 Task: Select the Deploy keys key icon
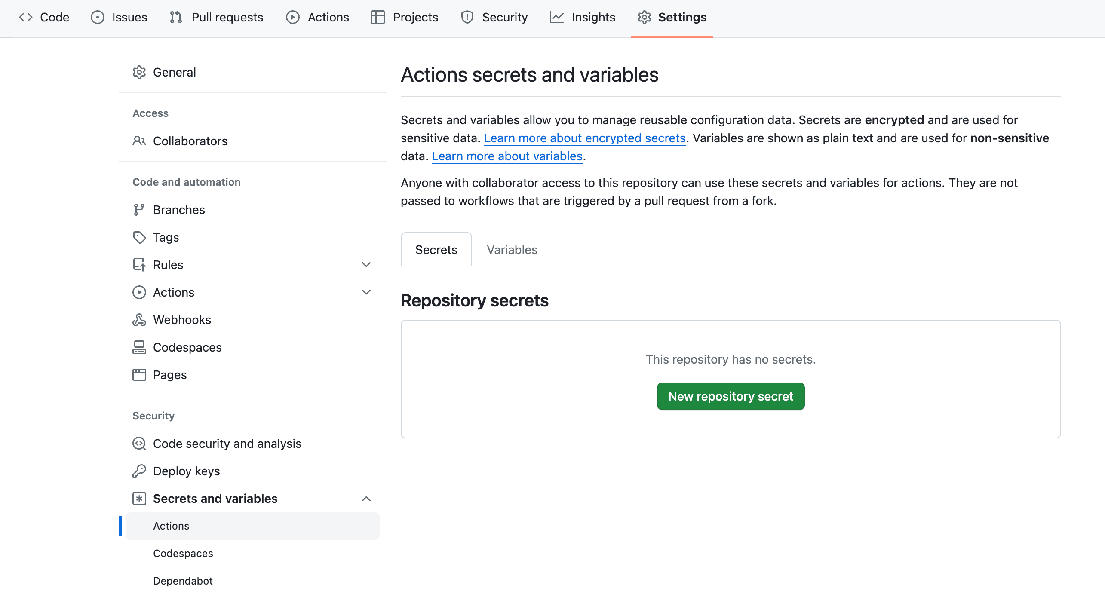(139, 471)
